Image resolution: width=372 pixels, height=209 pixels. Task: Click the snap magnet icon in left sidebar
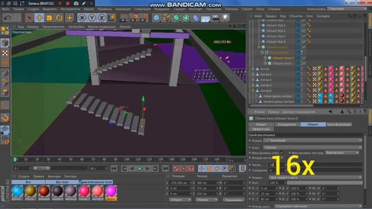(x=5, y=118)
